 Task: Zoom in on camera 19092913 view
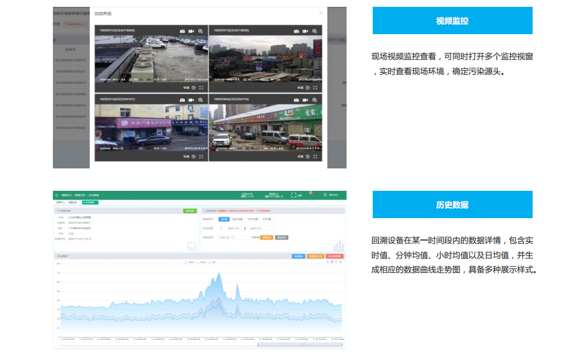315,31
